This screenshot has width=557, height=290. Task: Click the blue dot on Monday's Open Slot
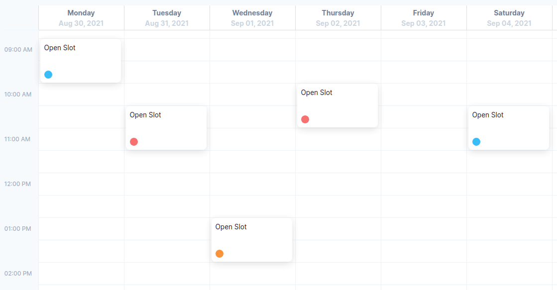coord(48,74)
